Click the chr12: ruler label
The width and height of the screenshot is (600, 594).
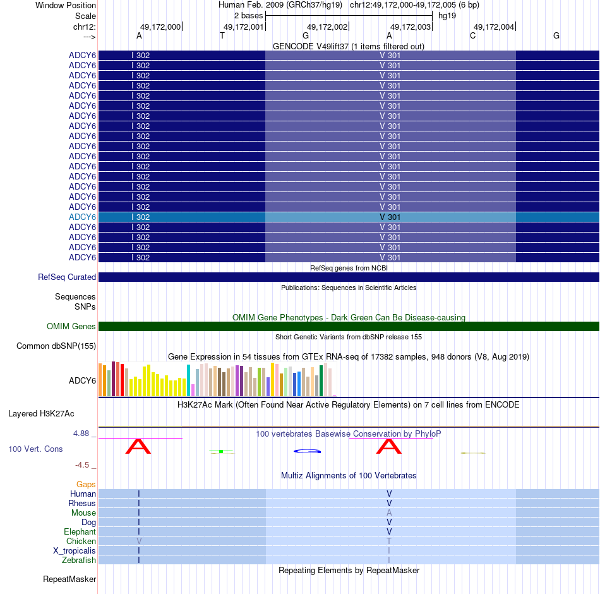point(85,27)
